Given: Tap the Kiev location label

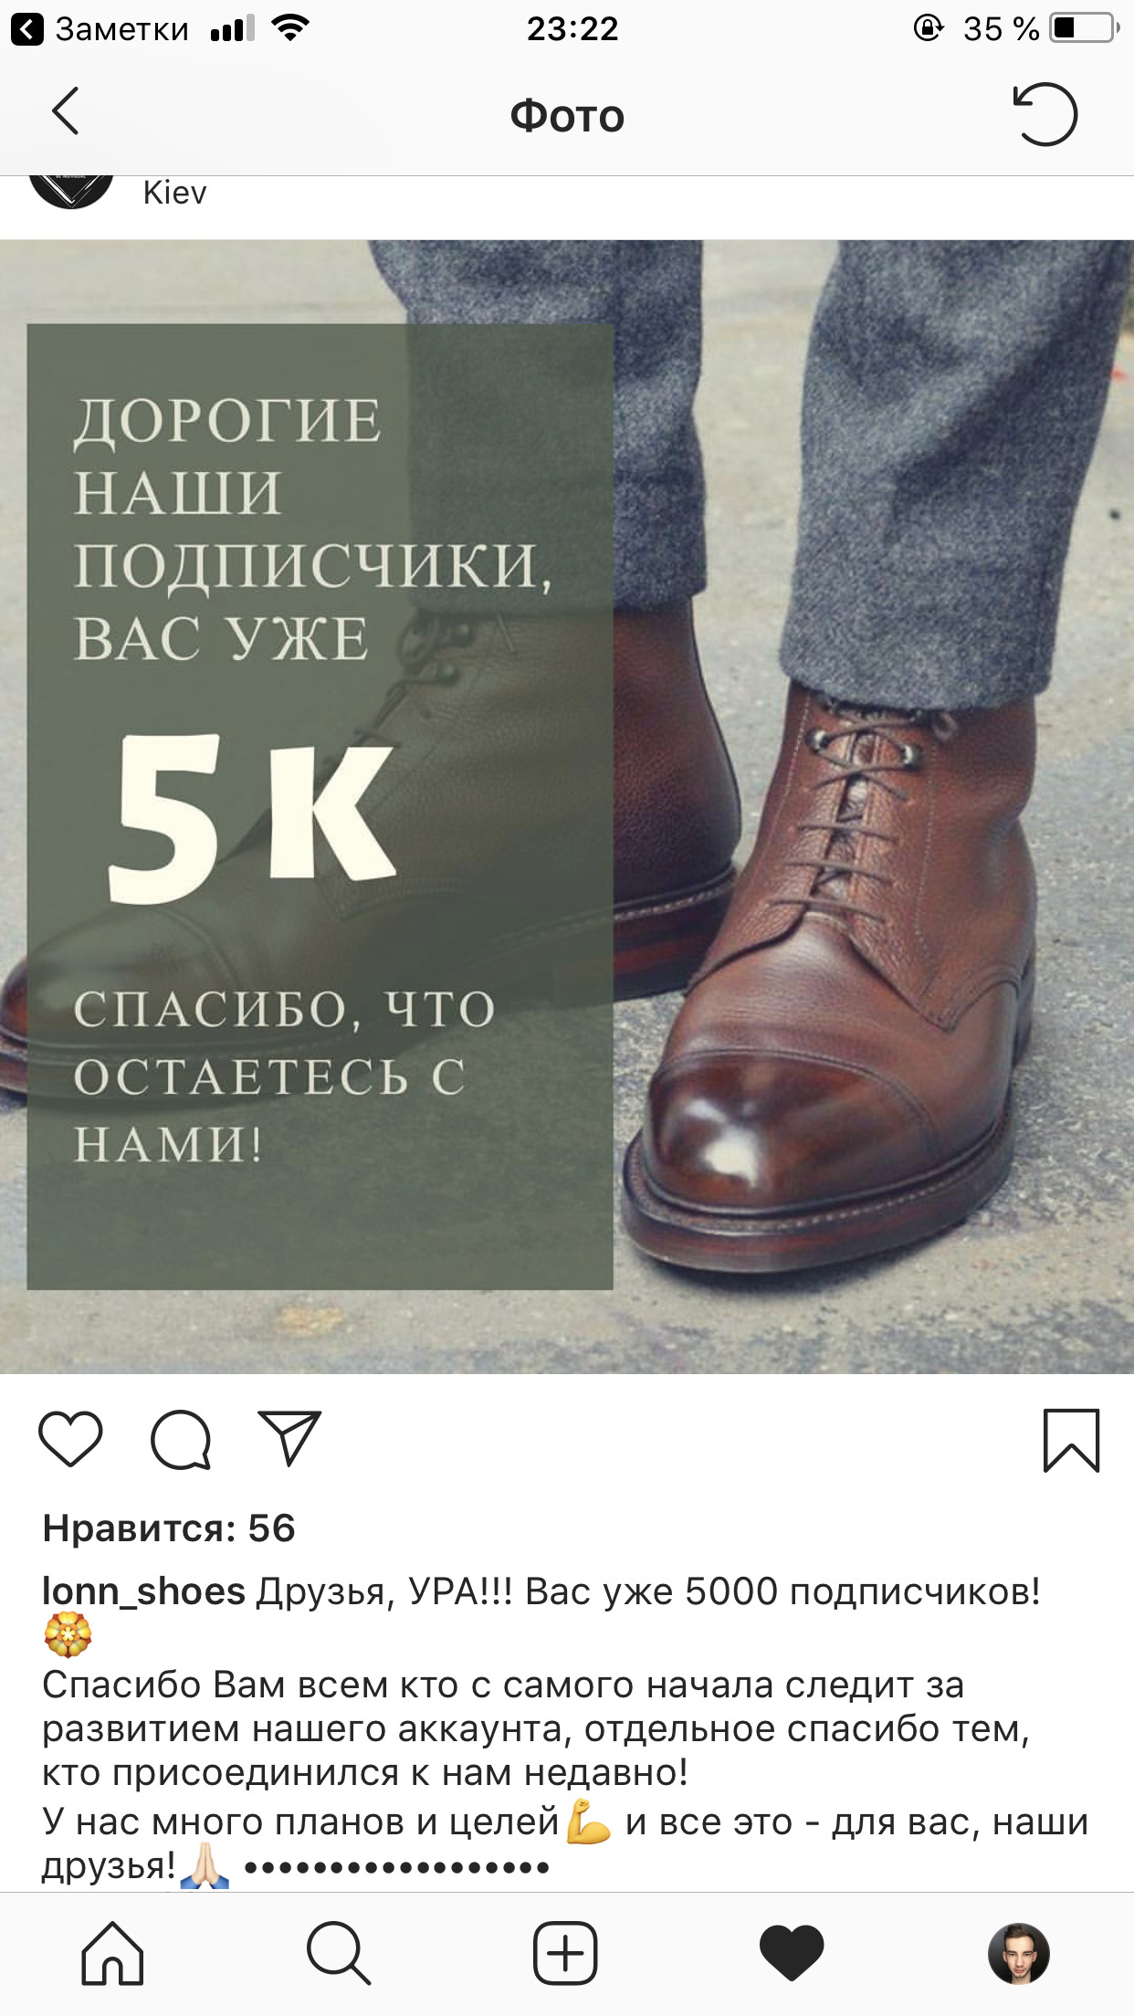Looking at the screenshot, I should coord(174,193).
